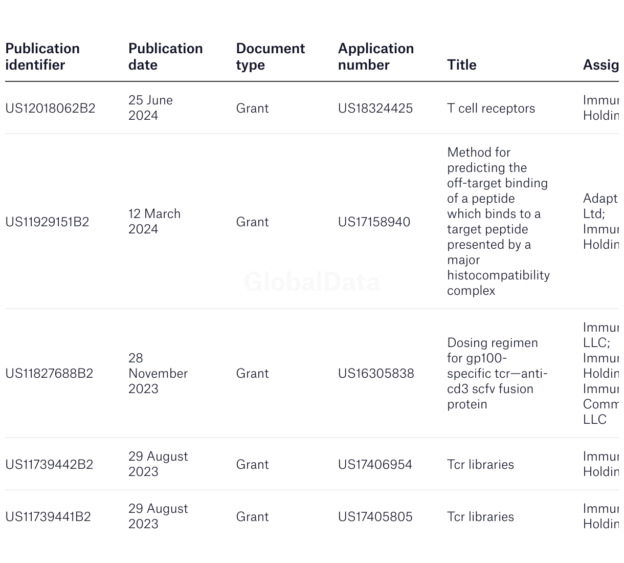Click the 28 November 2023 date cell
The height and width of the screenshot is (563, 624).
coord(158,374)
